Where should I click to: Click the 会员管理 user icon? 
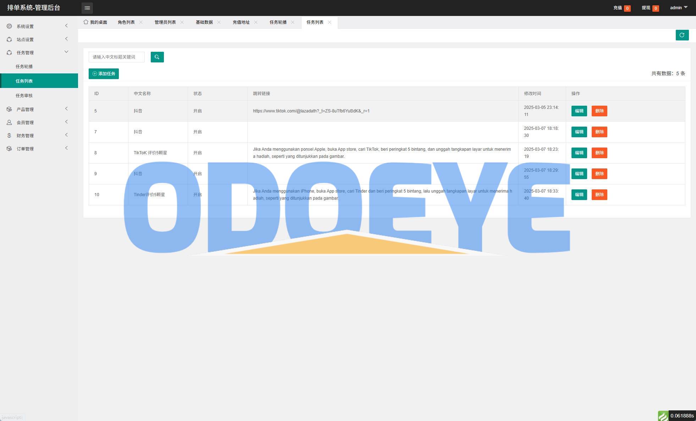tap(9, 122)
